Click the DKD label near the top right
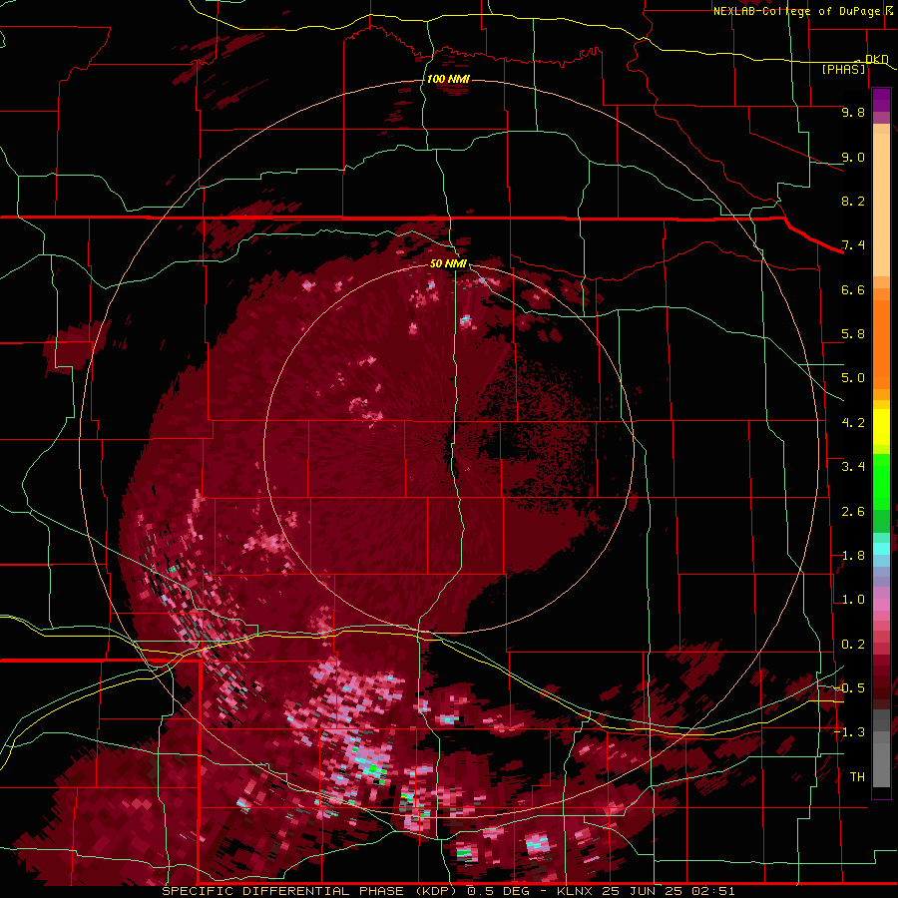898x898 pixels. point(877,59)
